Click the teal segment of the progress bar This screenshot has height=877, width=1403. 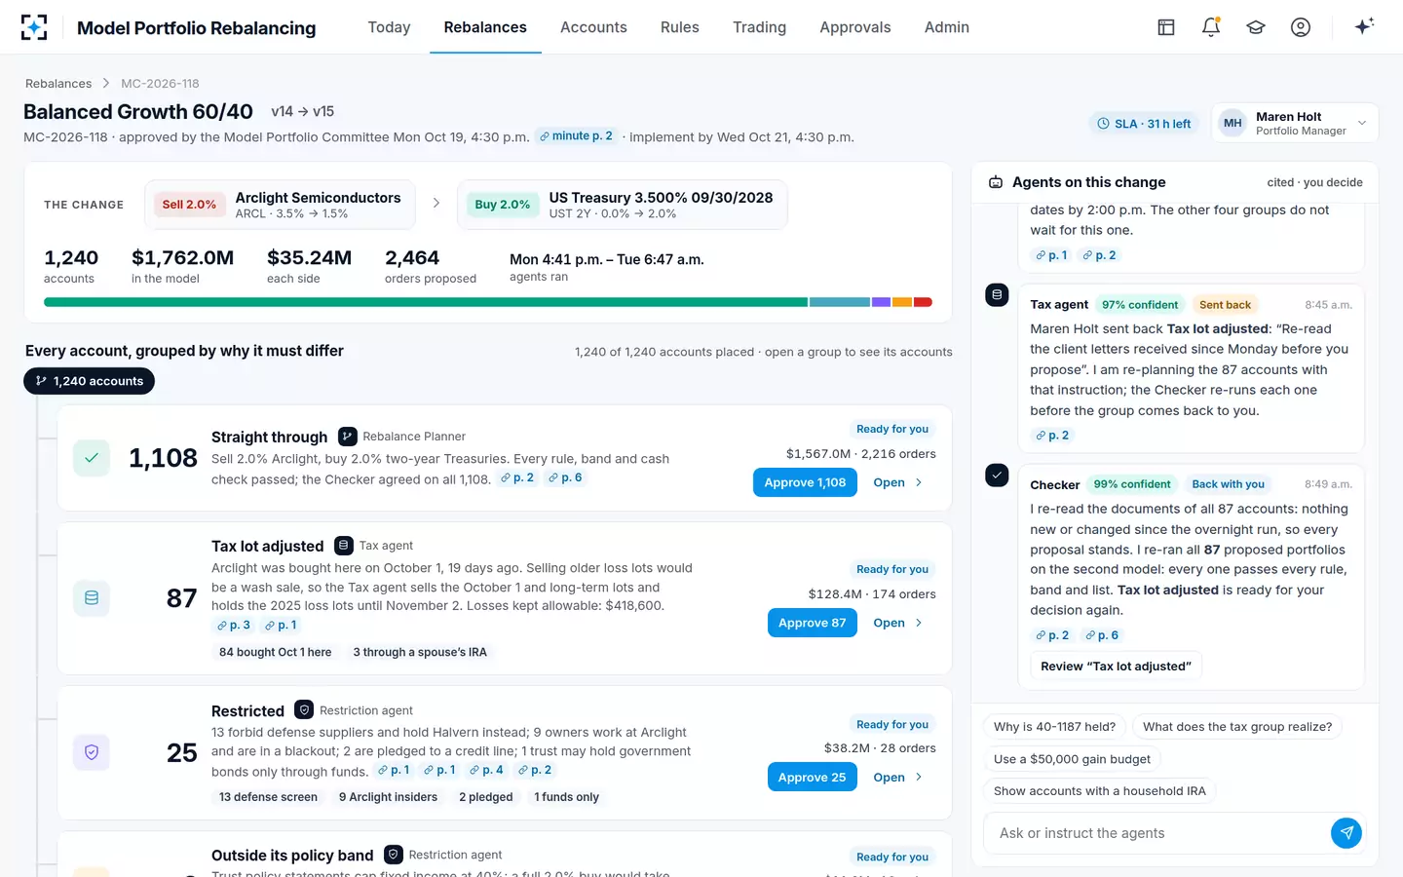[x=839, y=302]
